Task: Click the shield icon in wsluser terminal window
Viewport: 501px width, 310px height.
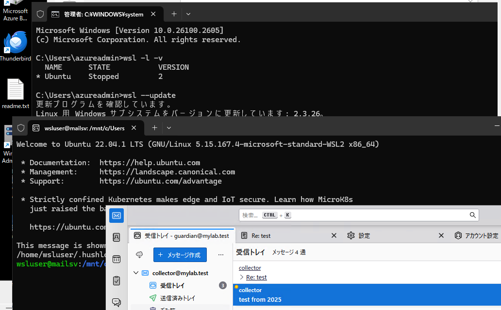Action: click(21, 128)
